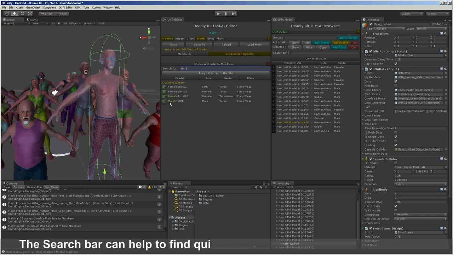Viewport: 453px width, 255px height.
Task: Click Save in DK UMA Editor
Action: click(173, 45)
